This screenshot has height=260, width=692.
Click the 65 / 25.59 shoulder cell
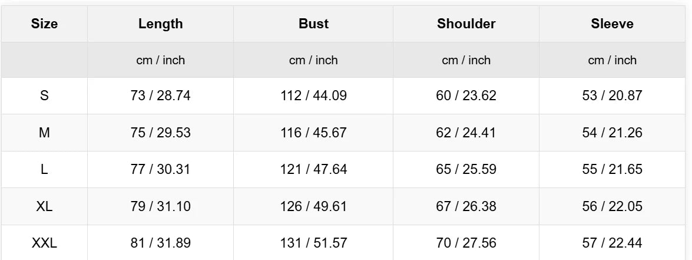point(466,170)
